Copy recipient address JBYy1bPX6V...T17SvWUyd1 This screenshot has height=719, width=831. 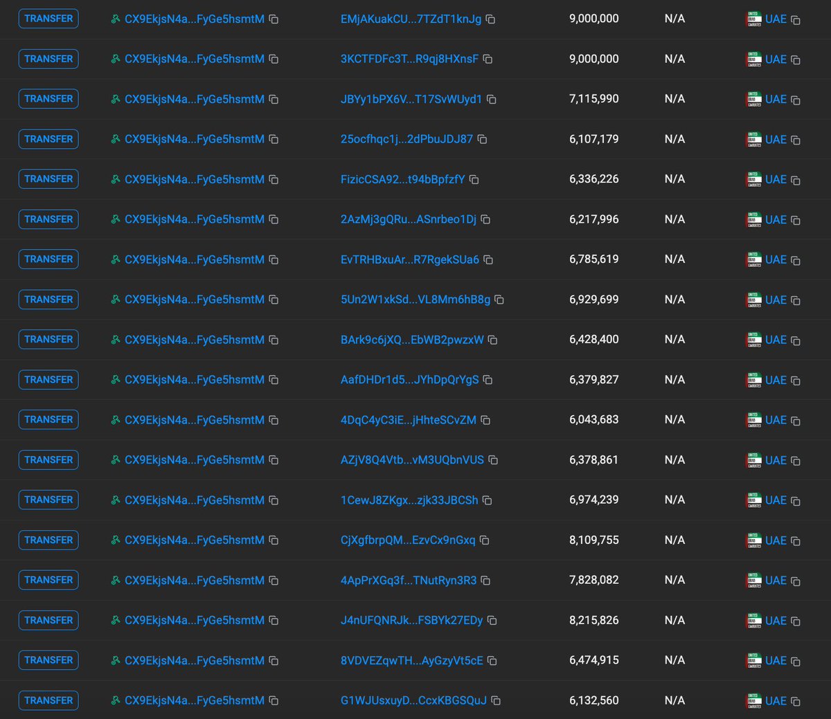491,100
